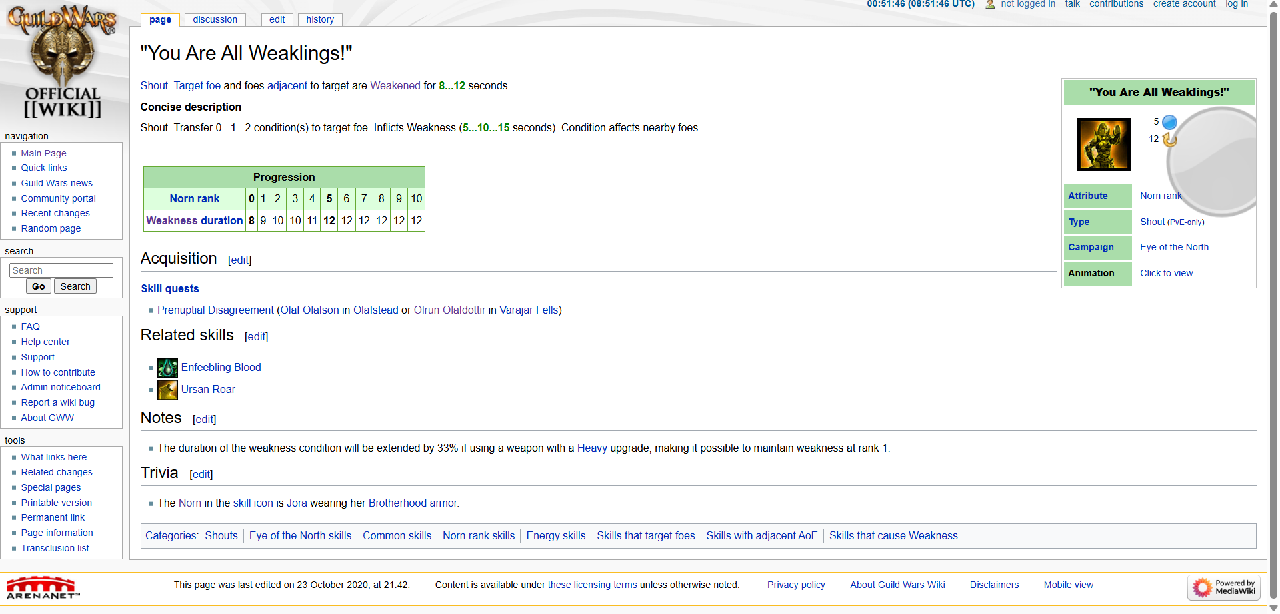1280x614 pixels.
Task: Open these licensing terms link
Action: pyautogui.click(x=592, y=585)
